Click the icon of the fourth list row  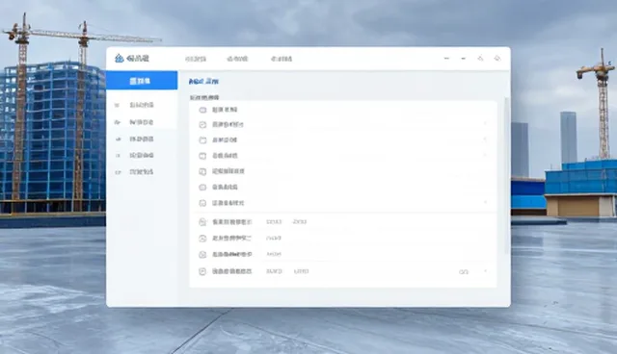[x=202, y=156]
